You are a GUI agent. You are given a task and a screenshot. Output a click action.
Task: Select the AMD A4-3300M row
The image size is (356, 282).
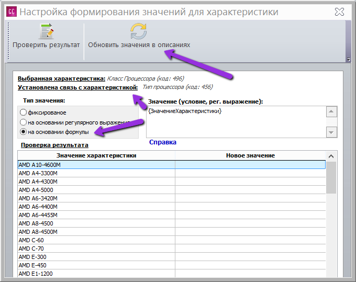click(x=171, y=173)
